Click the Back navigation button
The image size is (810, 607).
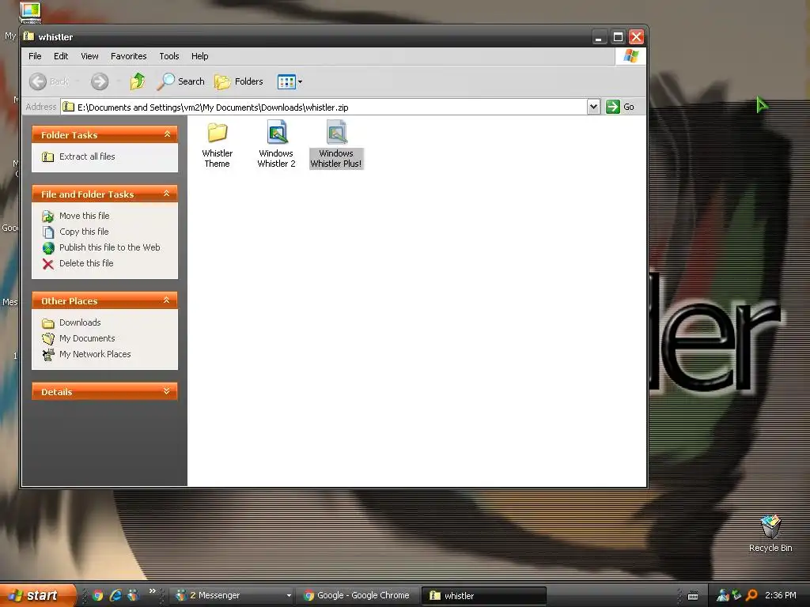coord(48,81)
